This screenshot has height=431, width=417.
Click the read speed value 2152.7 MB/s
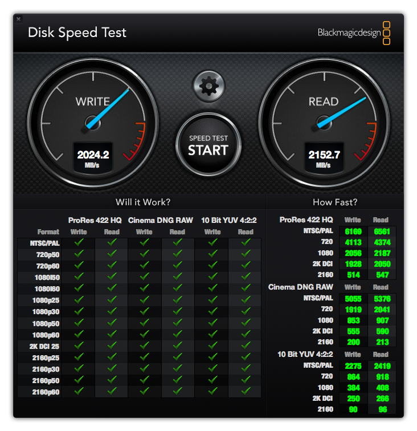(324, 158)
